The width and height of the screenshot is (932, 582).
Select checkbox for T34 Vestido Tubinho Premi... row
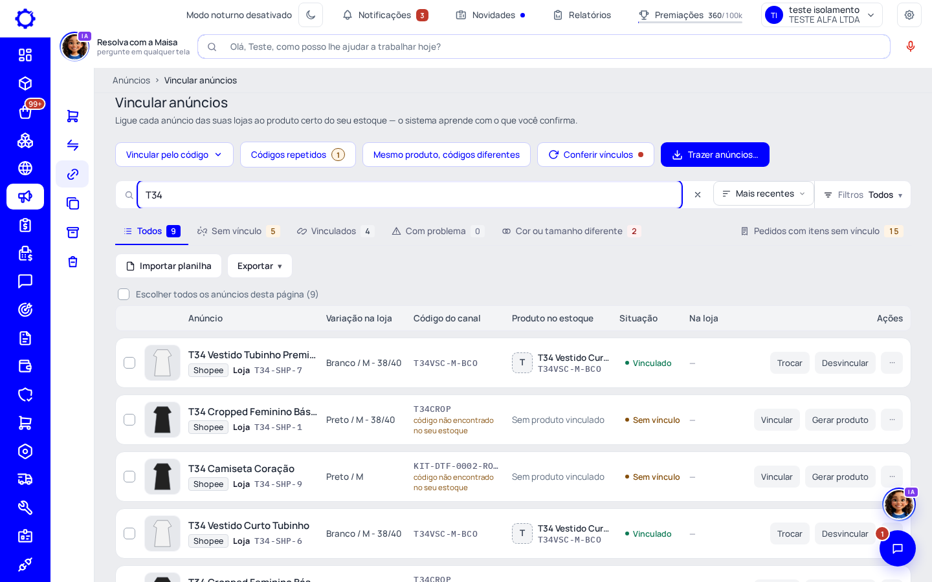coord(129,363)
